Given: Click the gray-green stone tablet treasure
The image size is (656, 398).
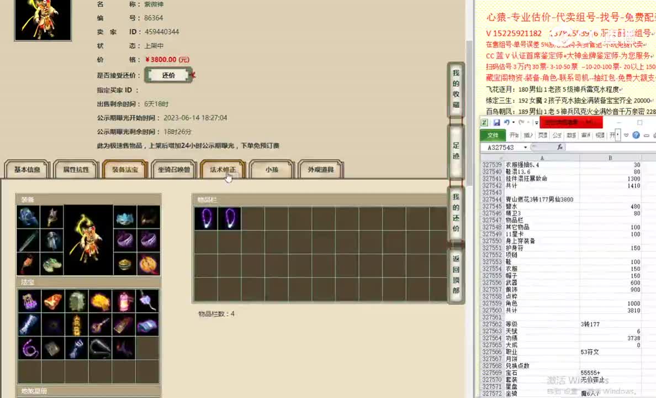Looking at the screenshot, I should [77, 301].
